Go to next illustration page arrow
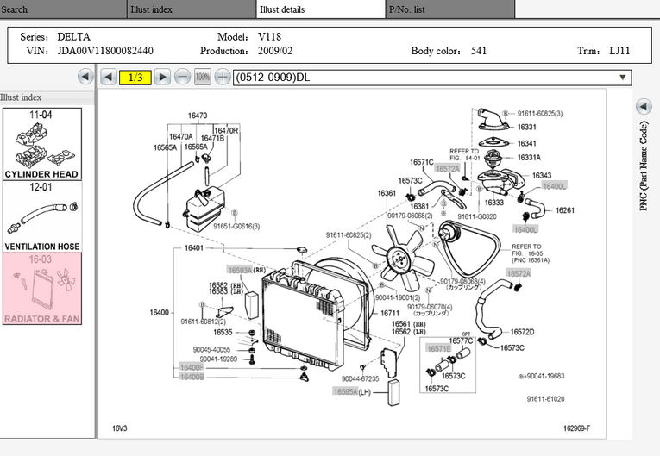660x456 pixels. 162,78
